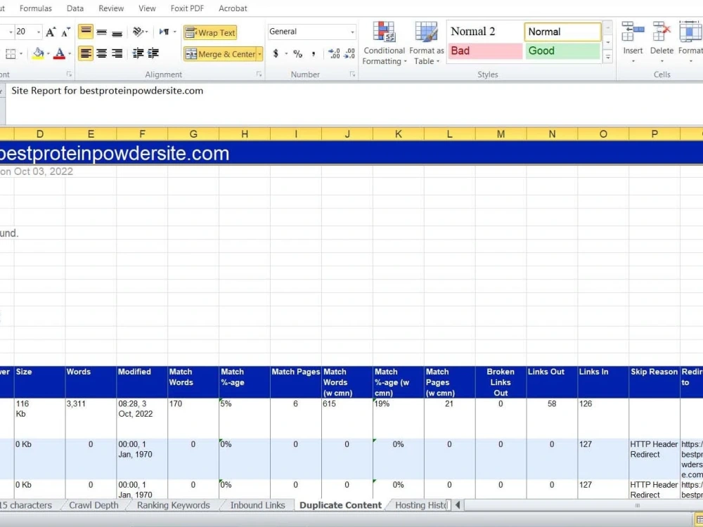Apply Bottom Align to cell

click(x=117, y=32)
